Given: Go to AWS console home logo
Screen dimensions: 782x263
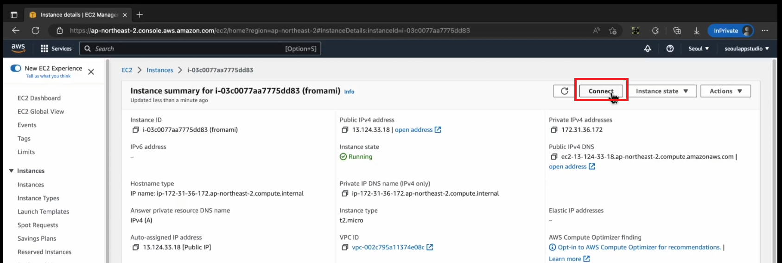Looking at the screenshot, I should (18, 48).
